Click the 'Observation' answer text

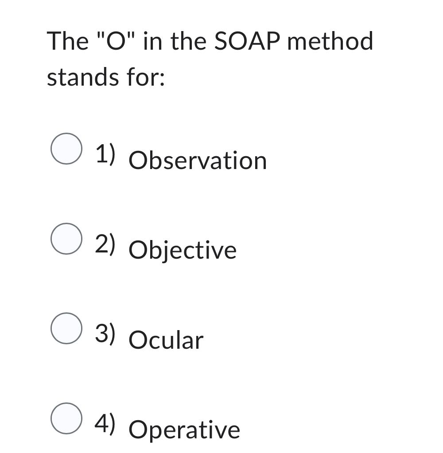coord(198,160)
